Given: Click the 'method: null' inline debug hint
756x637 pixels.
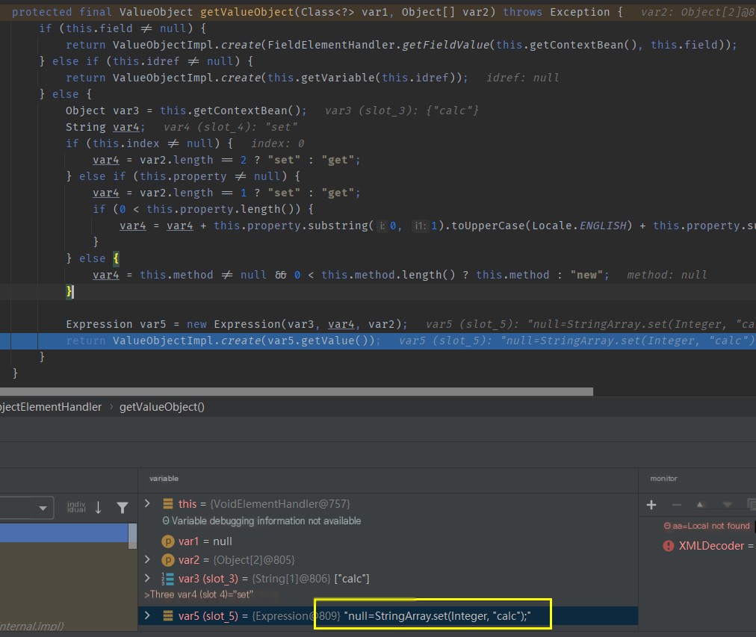Looking at the screenshot, I should 667,275.
